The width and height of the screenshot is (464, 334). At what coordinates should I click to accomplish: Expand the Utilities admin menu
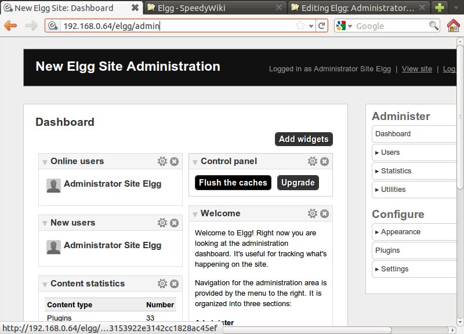414,190
